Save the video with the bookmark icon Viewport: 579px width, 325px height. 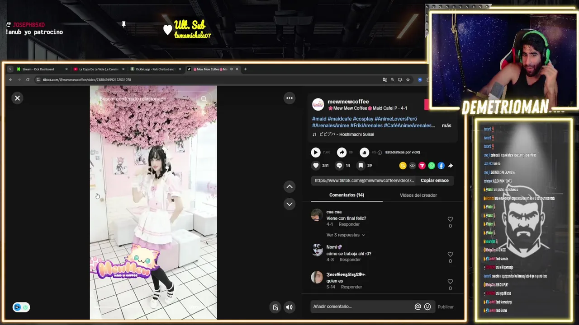point(361,166)
